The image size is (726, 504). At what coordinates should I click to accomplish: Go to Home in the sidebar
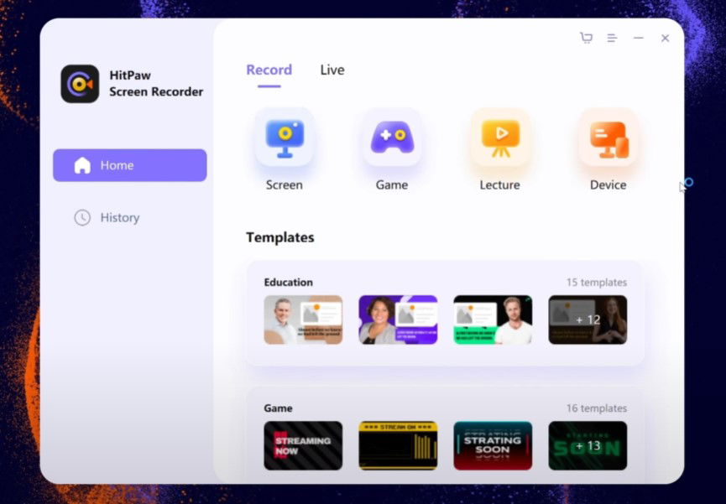pos(129,165)
